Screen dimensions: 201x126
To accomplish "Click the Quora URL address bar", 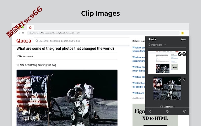I will point(103,33).
